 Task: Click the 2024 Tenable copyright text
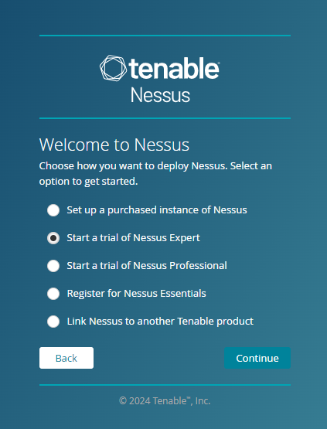point(165,401)
